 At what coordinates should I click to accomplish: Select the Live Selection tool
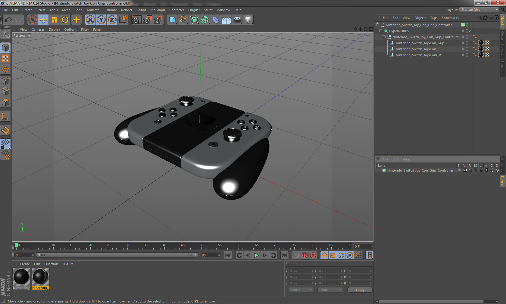(x=33, y=20)
